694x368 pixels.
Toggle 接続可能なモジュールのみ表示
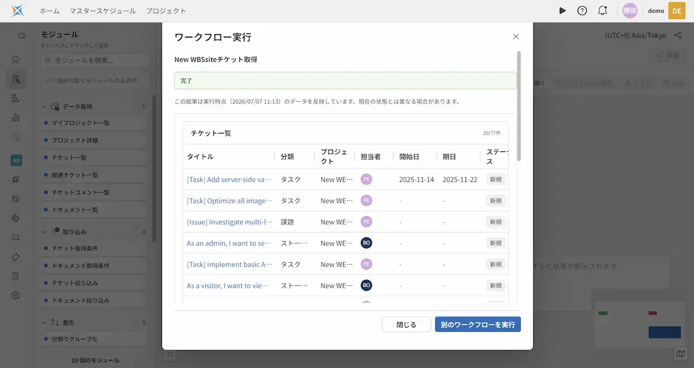pyautogui.click(x=93, y=80)
